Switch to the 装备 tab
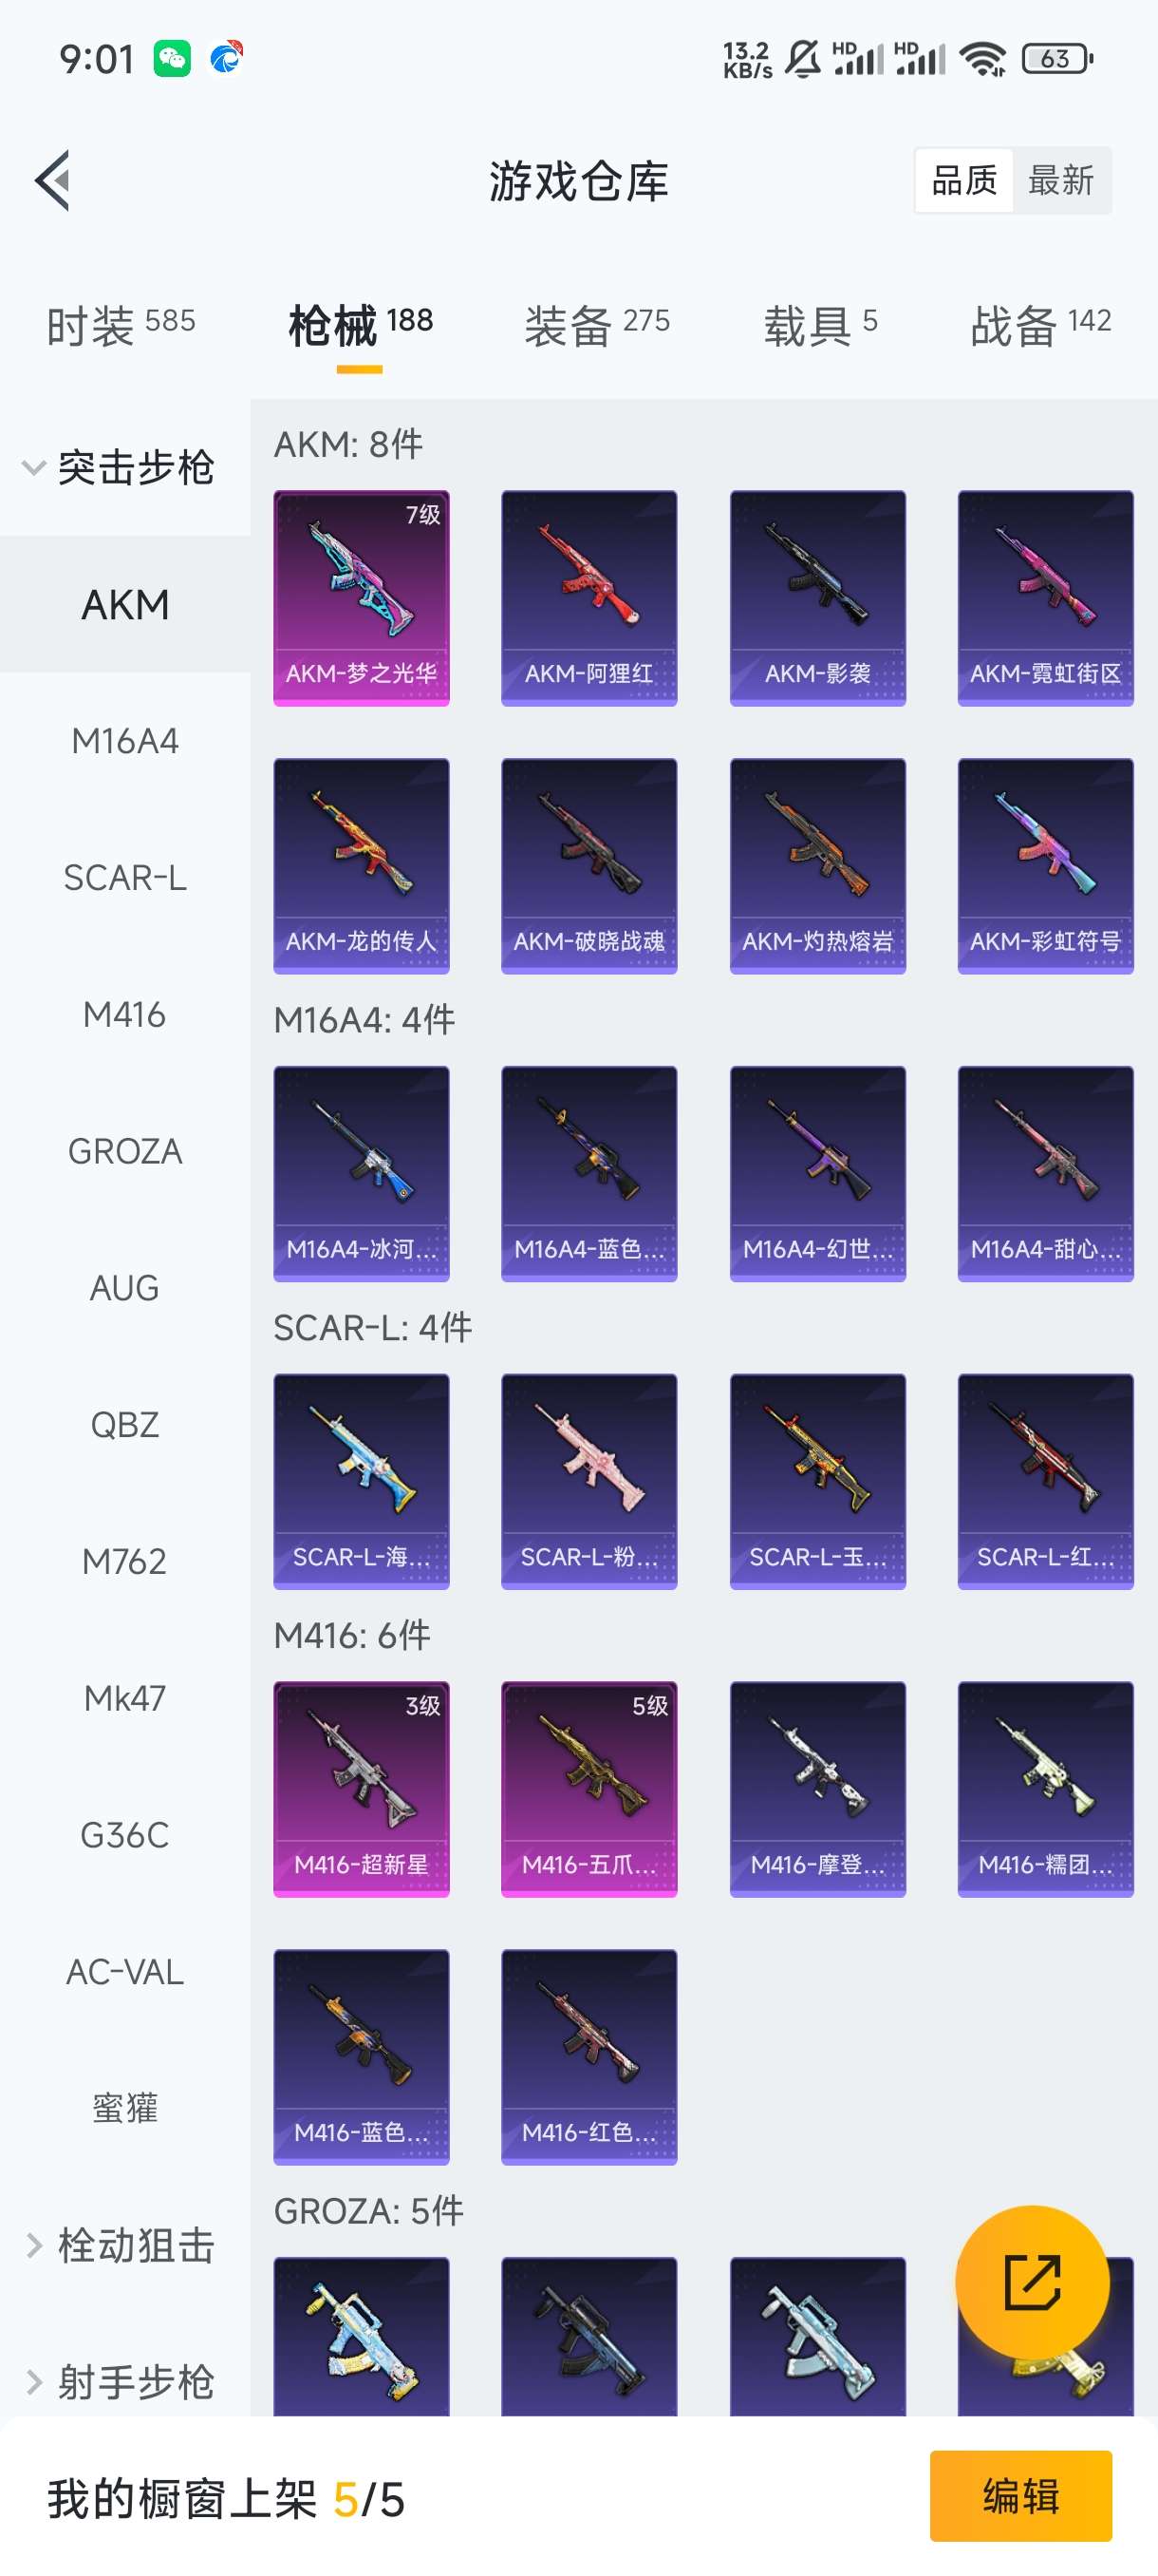 (597, 325)
